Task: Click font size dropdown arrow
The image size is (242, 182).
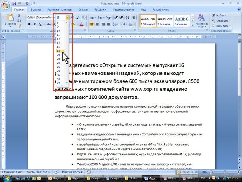Action: point(67,18)
